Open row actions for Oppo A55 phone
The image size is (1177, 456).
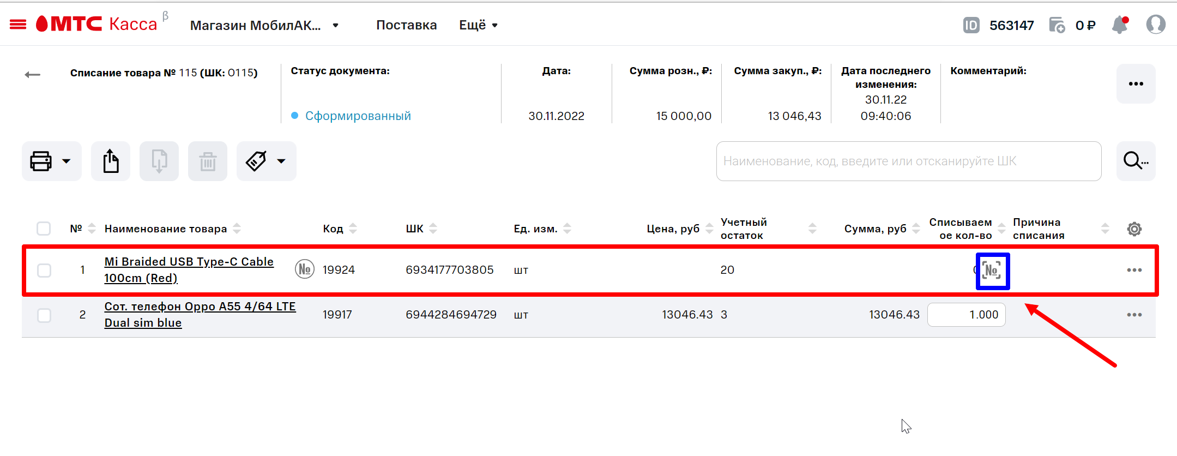[1134, 315]
